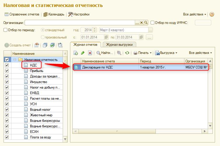220x146 pixels.
Task: Enable Отбор по коду ИФНС checkbox
Action: click(x=152, y=22)
